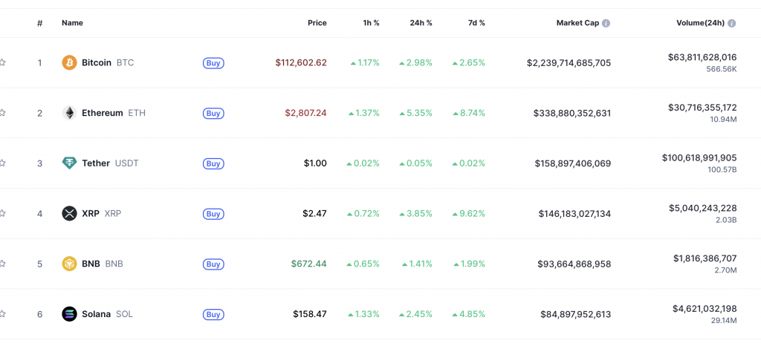Open the Tether name link
The height and width of the screenshot is (352, 761).
[96, 163]
